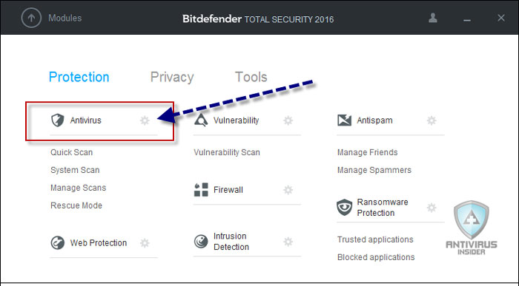Launch Rescue Mode
The image size is (519, 286).
coord(76,205)
